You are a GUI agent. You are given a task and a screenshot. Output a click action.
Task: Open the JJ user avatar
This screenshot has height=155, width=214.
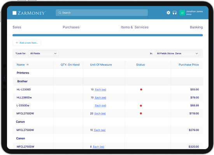click(x=182, y=13)
